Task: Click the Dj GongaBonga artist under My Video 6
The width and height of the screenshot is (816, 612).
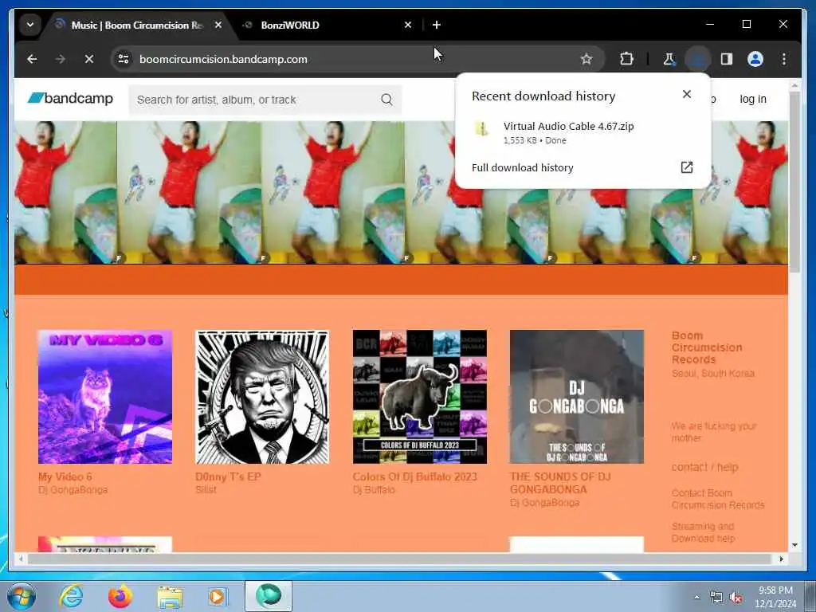Action: (73, 490)
